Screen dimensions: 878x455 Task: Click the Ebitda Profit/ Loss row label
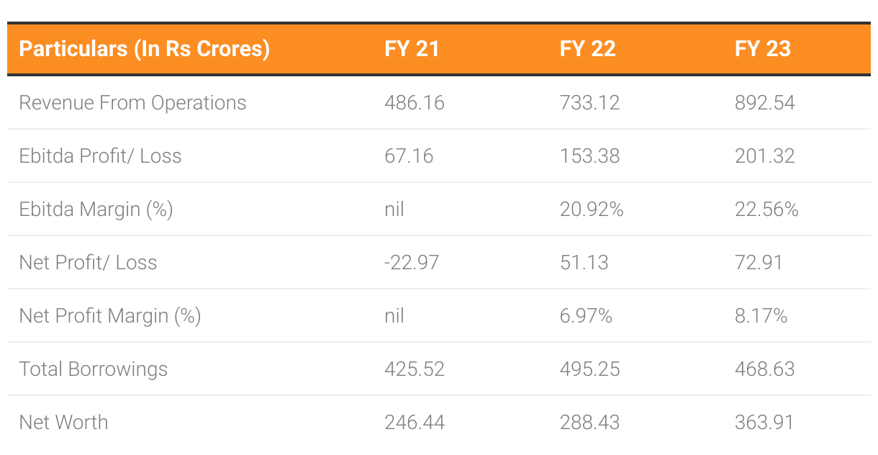tap(100, 156)
